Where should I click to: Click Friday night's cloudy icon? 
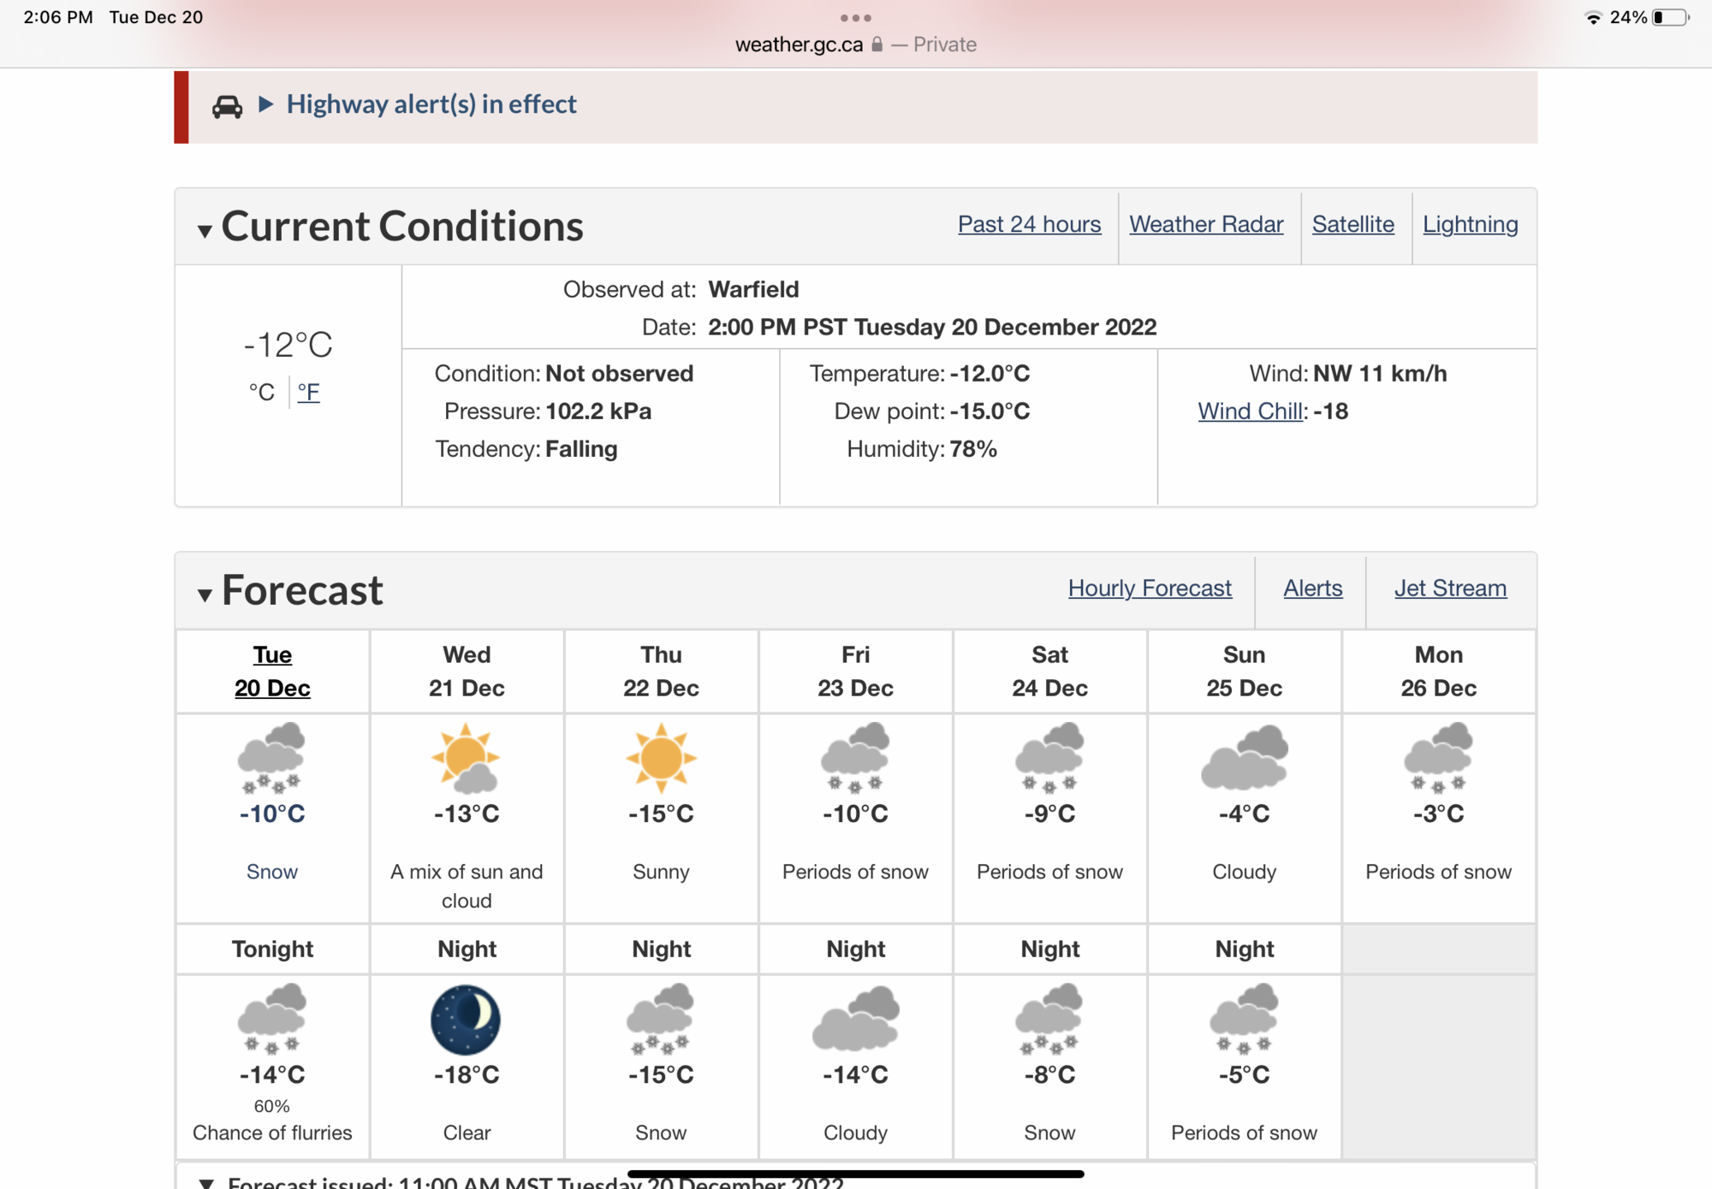pyautogui.click(x=855, y=1019)
